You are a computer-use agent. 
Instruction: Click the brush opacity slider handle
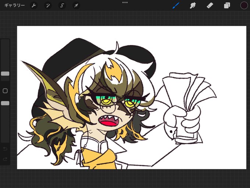click(x=5, y=103)
